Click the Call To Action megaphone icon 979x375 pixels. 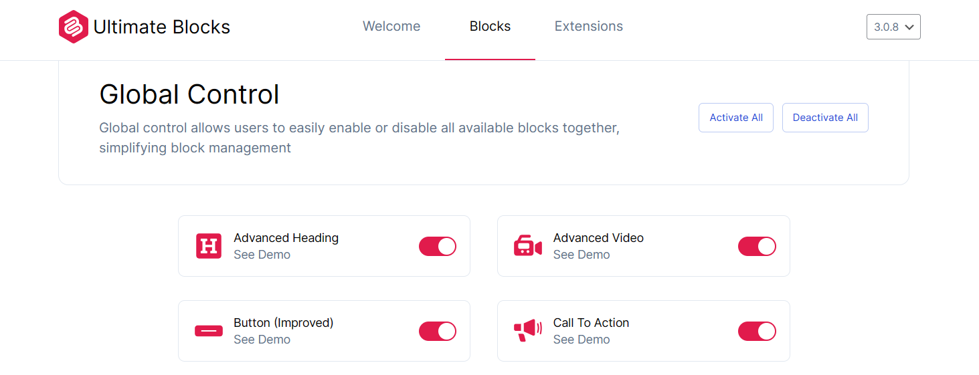click(x=527, y=331)
